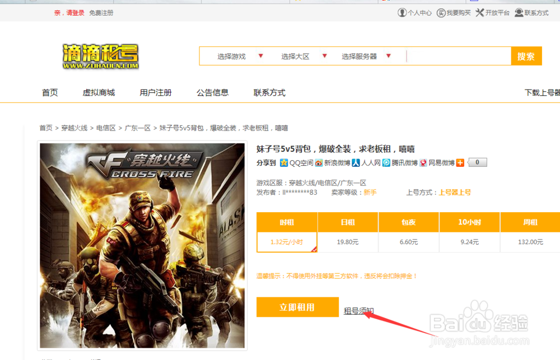The width and height of the screenshot is (560, 360).
Task: Share to QQ空间 via star icon
Action: pos(296,163)
